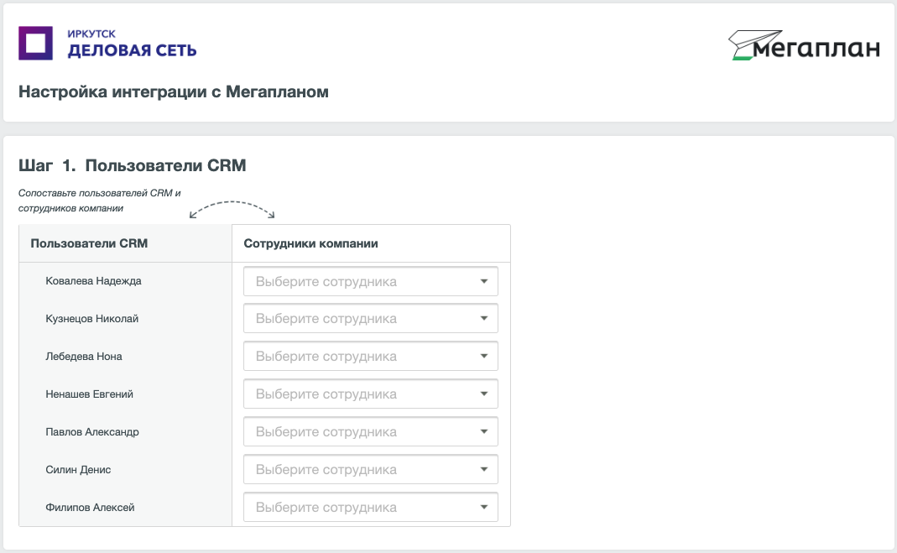Select the name Силин Денис
The width and height of the screenshot is (897, 553).
tap(78, 470)
